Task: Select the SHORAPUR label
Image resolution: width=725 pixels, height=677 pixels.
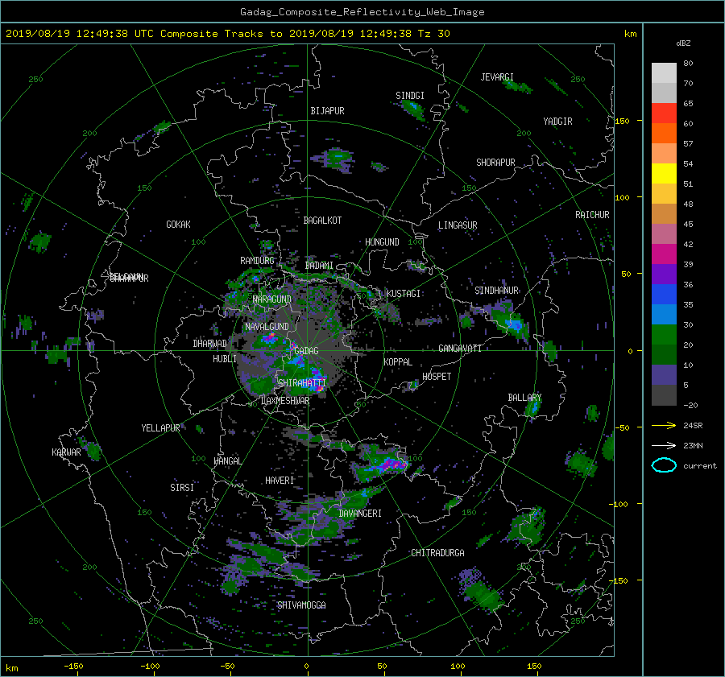Action: [x=495, y=163]
